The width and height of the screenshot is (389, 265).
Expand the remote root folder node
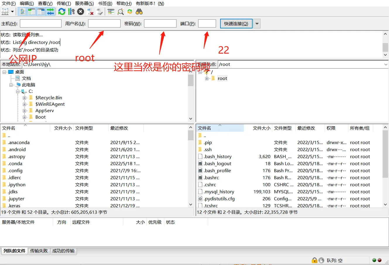pos(207,78)
